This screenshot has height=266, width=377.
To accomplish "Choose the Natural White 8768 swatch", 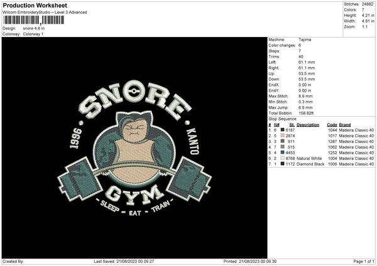I will [283, 158].
